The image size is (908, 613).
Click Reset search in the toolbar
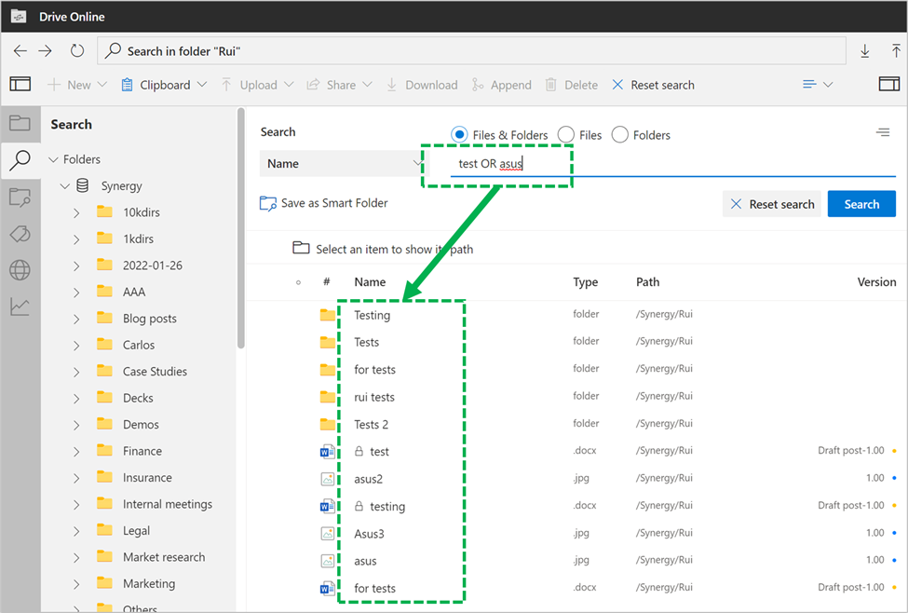pos(653,85)
